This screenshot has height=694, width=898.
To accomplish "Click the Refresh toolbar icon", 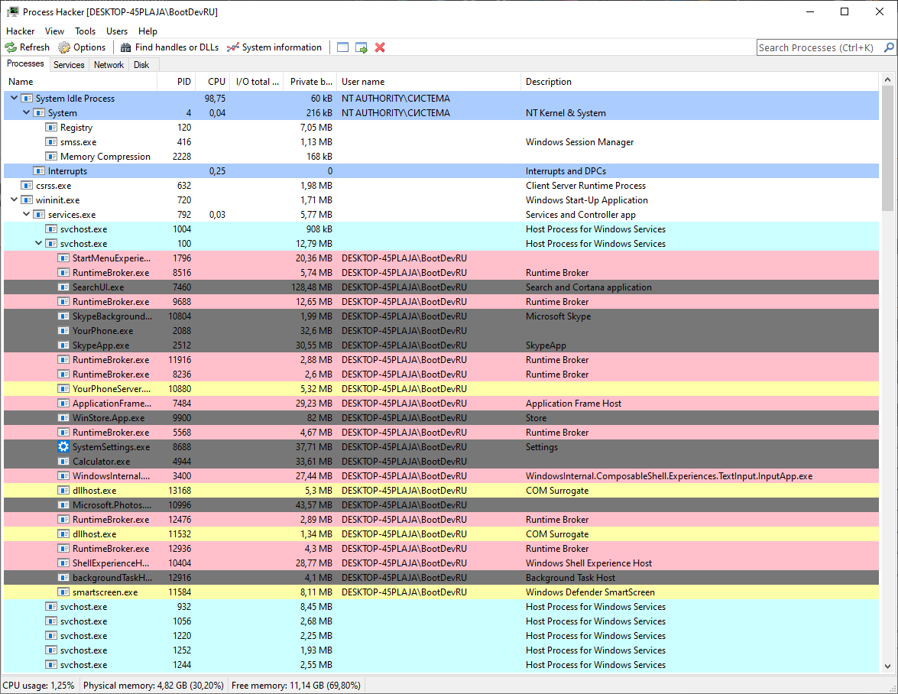I will (11, 47).
